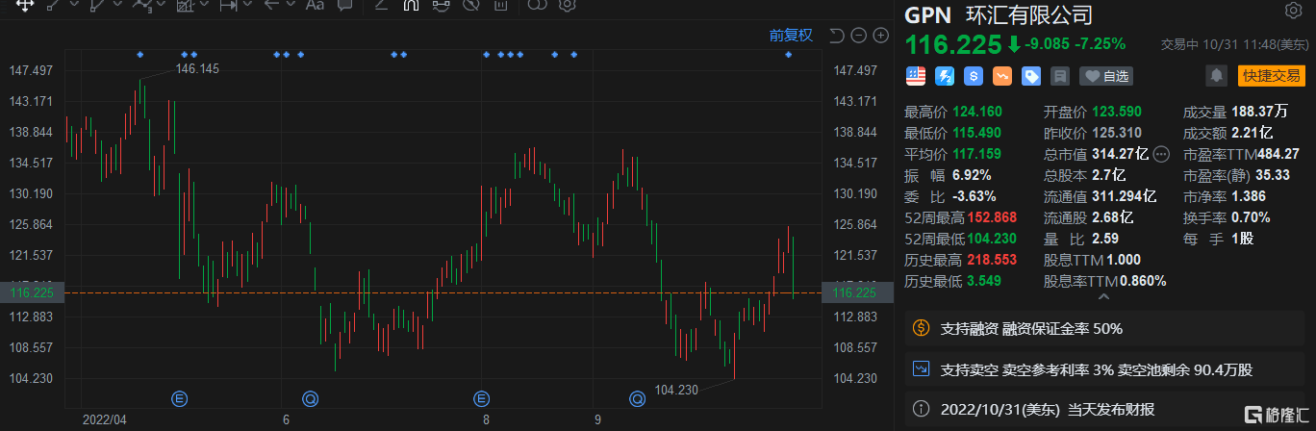1316x431 pixels.
Task: Zoom in the chart with the plus button
Action: (x=880, y=36)
